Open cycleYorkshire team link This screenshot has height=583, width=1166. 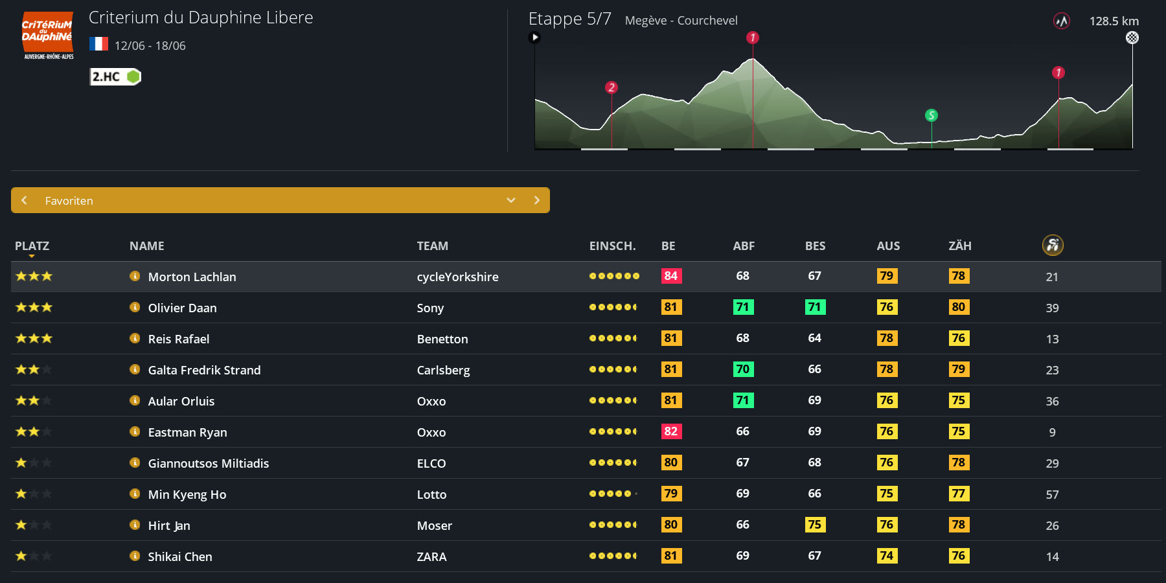point(457,277)
